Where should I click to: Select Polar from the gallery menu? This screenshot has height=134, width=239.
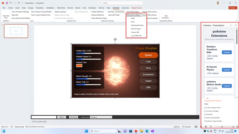point(133,22)
